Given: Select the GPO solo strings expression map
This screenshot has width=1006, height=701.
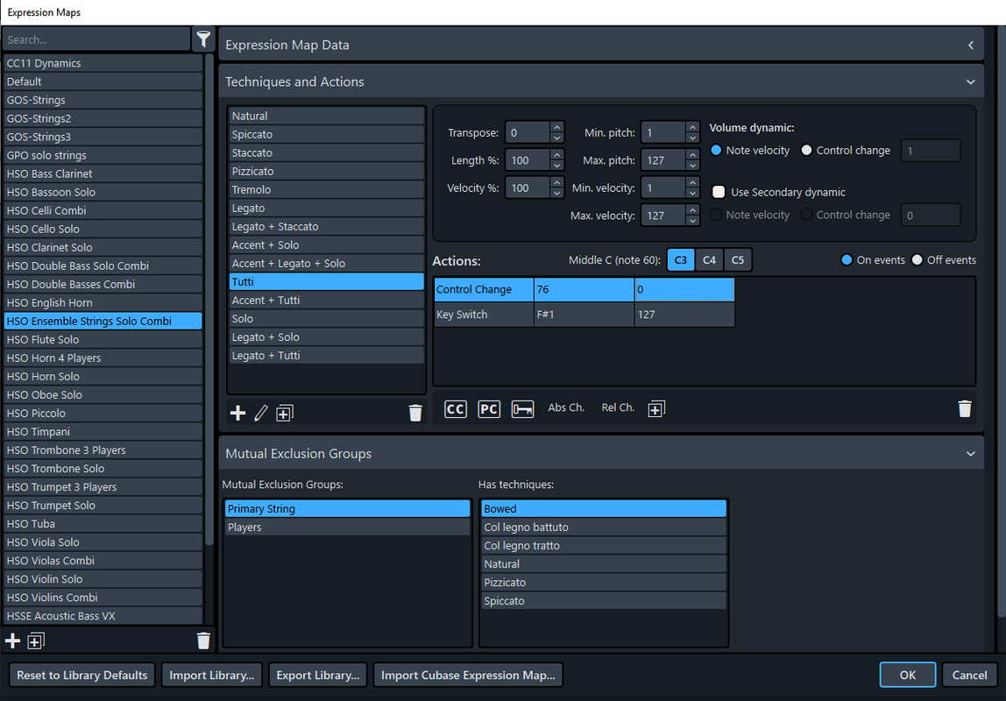Looking at the screenshot, I should pos(103,155).
